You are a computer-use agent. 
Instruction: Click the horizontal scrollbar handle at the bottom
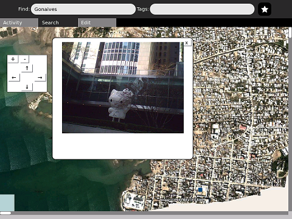point(5,213)
